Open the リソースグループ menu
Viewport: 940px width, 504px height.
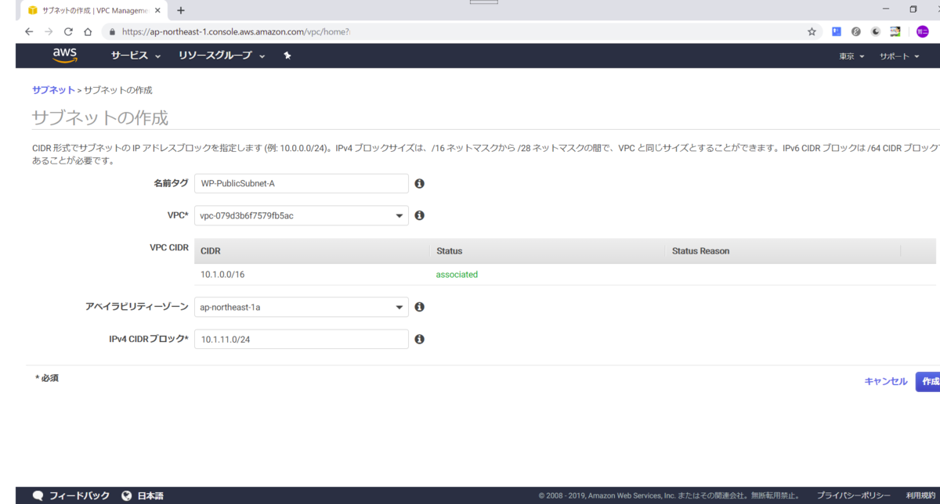click(x=222, y=56)
